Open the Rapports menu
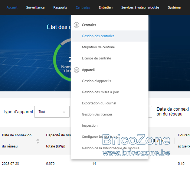 pyautogui.click(x=60, y=7)
